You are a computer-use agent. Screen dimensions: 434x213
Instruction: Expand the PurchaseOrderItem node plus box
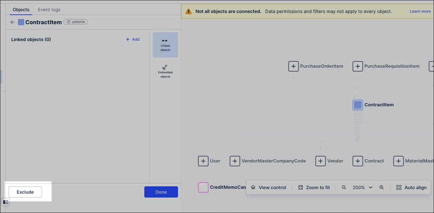coord(294,66)
